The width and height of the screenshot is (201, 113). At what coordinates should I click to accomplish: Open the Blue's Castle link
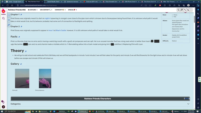(61, 31)
